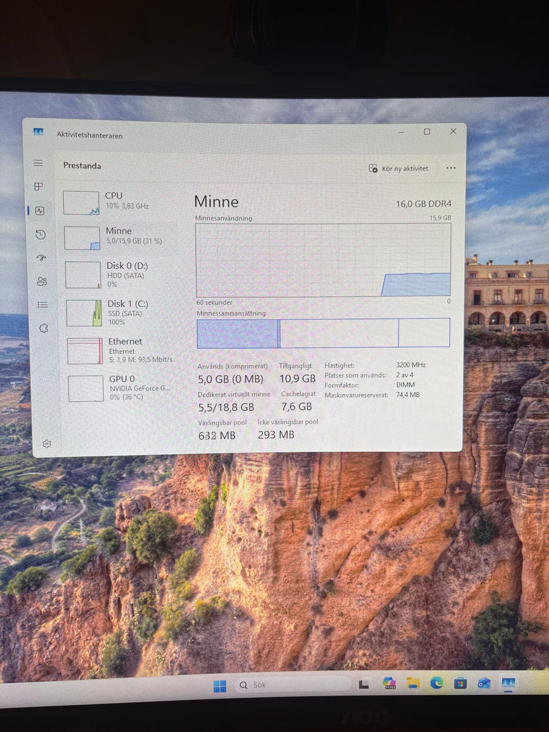Screen dimensions: 549x732
Task: Minimize the Aktivitetshanteraren window
Action: 401,132
